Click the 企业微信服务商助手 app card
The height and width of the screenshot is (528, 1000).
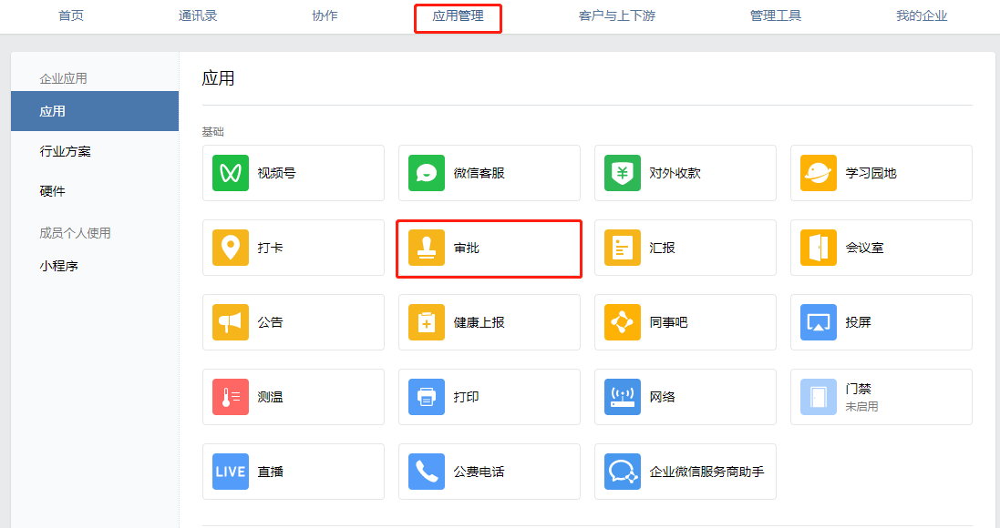(x=685, y=472)
